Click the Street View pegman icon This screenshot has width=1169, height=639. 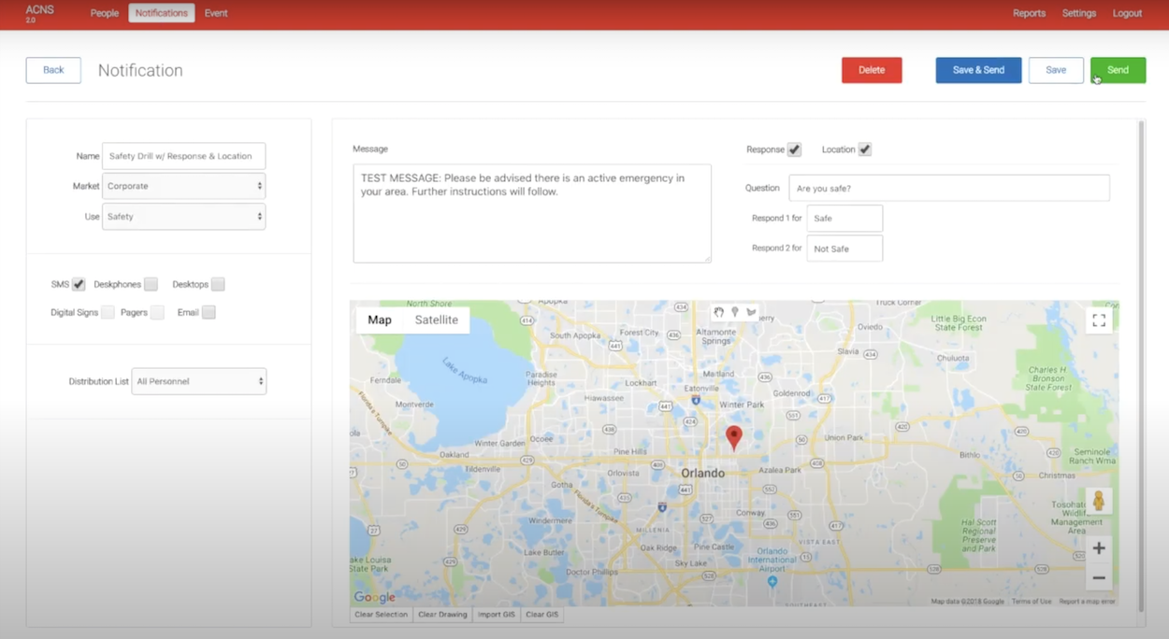click(x=1099, y=502)
